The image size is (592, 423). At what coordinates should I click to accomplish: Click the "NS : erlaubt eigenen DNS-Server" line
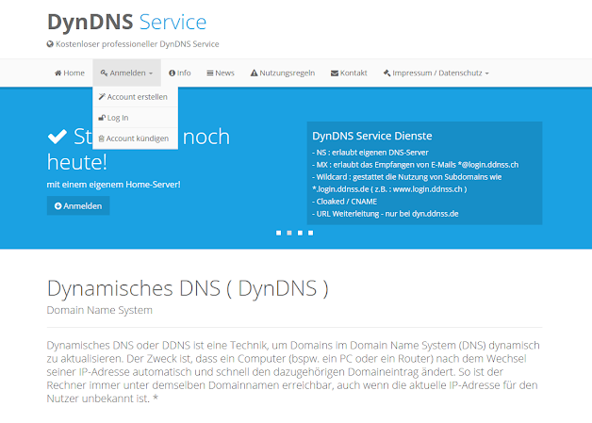click(x=370, y=153)
